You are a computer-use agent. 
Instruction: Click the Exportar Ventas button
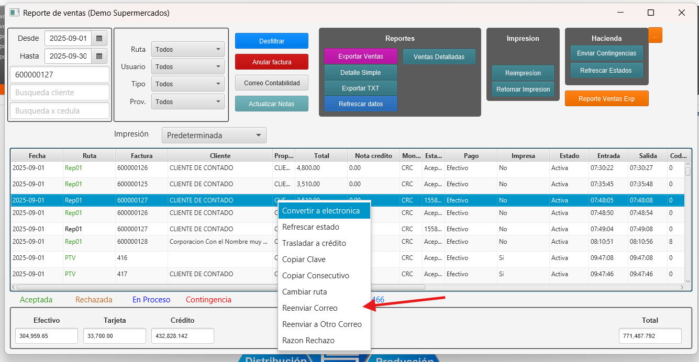coord(360,56)
